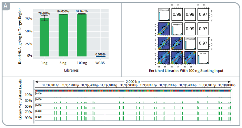
Task: Click the 0% y-axis tick label
Action: click(30, 56)
